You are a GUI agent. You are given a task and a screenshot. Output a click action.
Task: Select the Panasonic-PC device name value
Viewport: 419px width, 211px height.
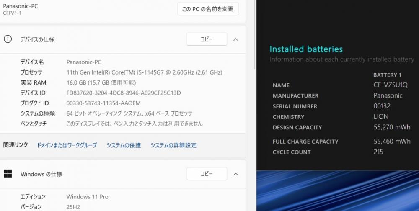coord(84,62)
